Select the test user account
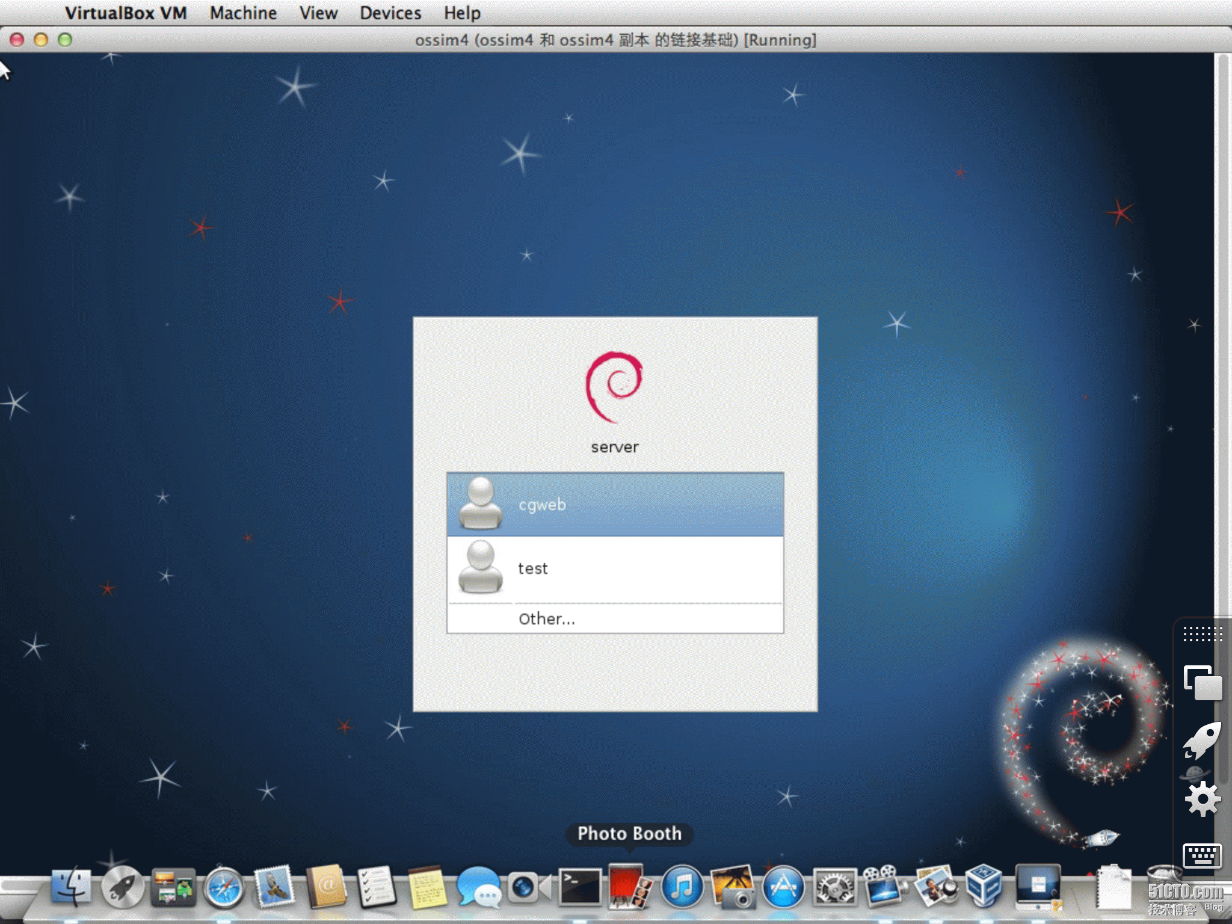Image resolution: width=1232 pixels, height=924 pixels. pos(615,568)
